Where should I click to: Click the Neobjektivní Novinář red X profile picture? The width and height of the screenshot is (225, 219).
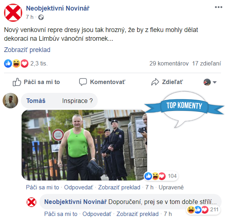point(13,13)
